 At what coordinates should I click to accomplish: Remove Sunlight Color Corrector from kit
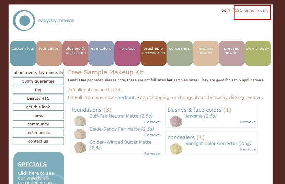click(248, 149)
